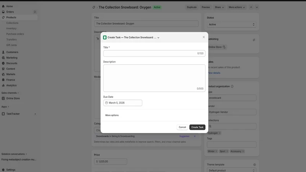306x172 pixels.
Task: Click the Collections search field
Action: click(x=231, y=127)
